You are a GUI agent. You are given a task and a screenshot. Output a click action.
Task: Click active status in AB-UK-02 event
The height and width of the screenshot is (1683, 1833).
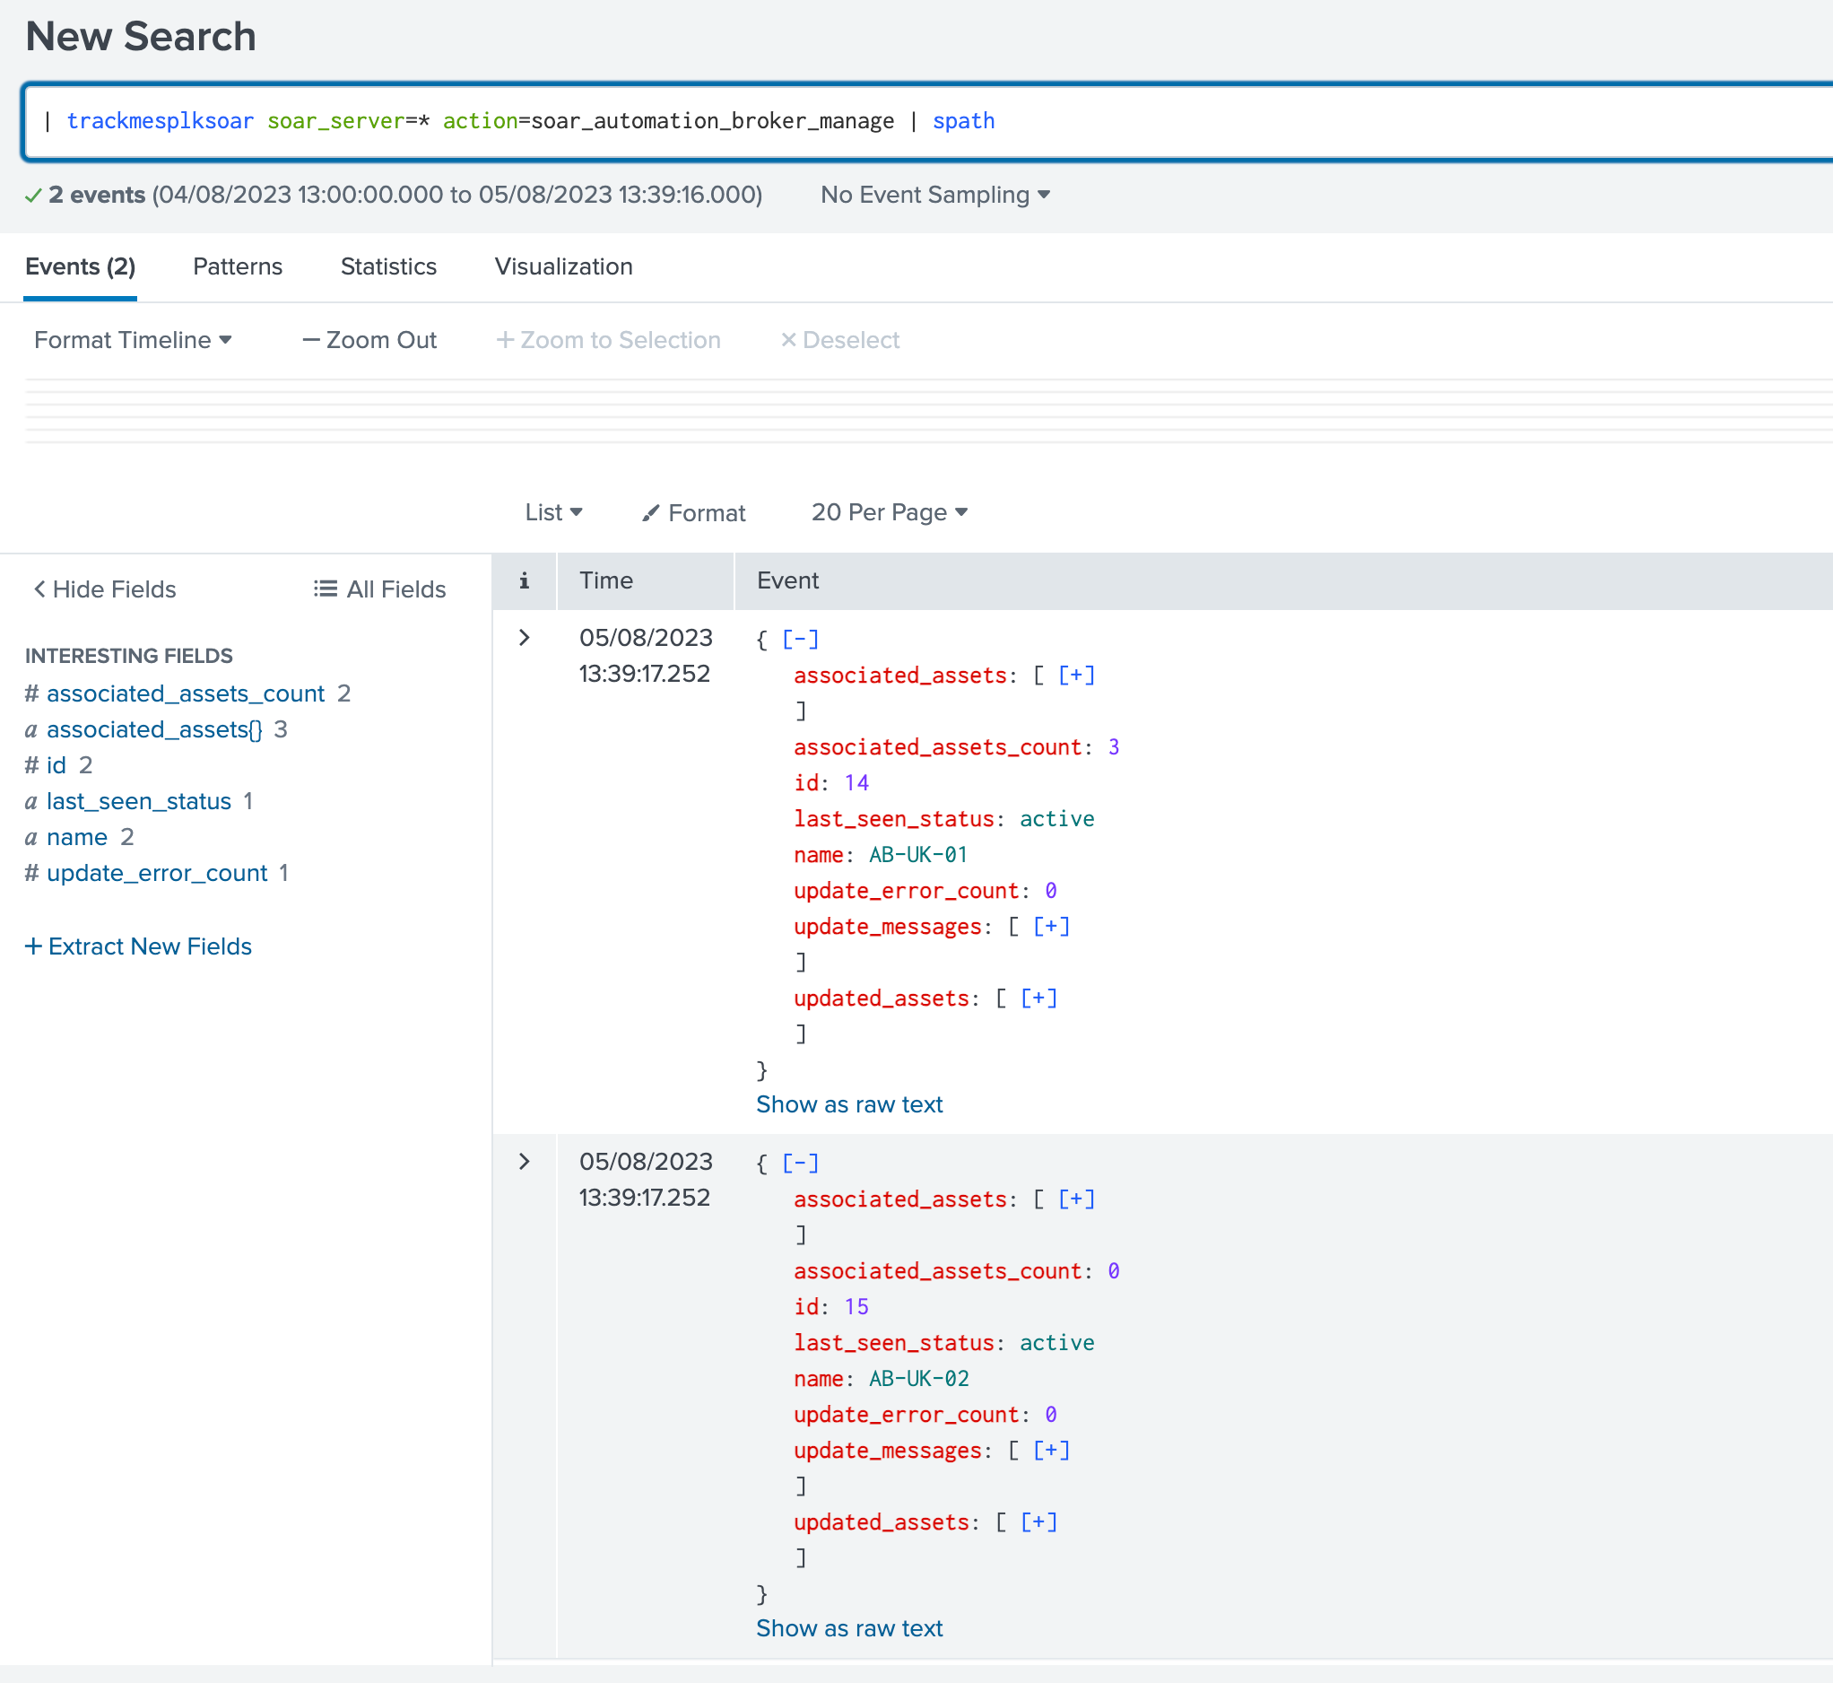1056,1342
